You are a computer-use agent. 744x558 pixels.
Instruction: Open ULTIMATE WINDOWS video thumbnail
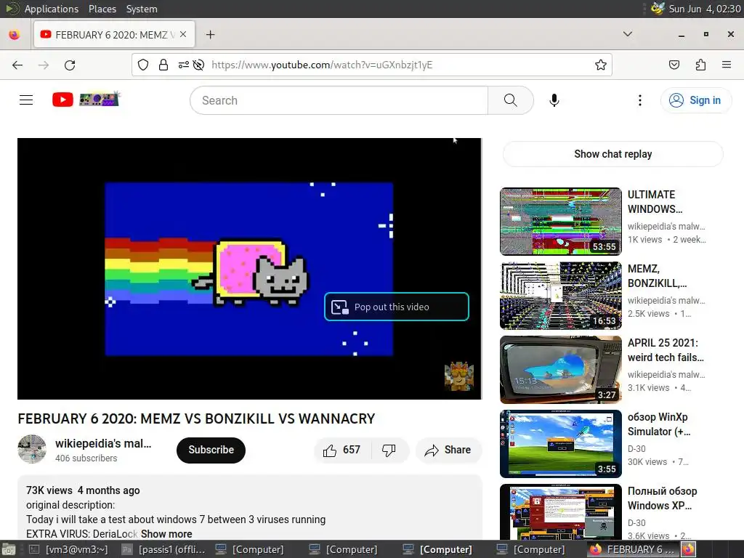[x=561, y=222]
